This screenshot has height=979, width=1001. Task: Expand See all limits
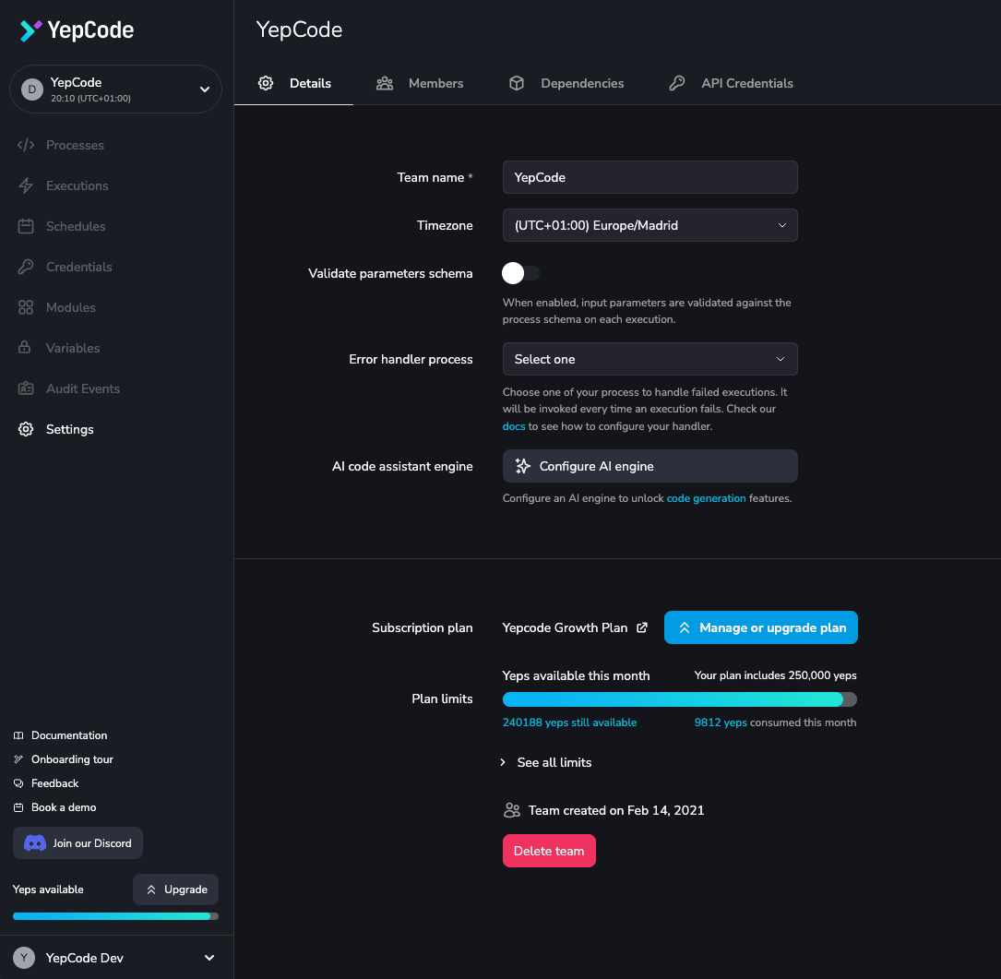(x=546, y=762)
